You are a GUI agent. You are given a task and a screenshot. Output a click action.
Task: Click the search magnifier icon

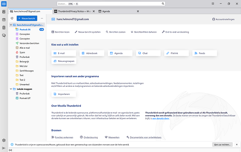tap(163, 4)
